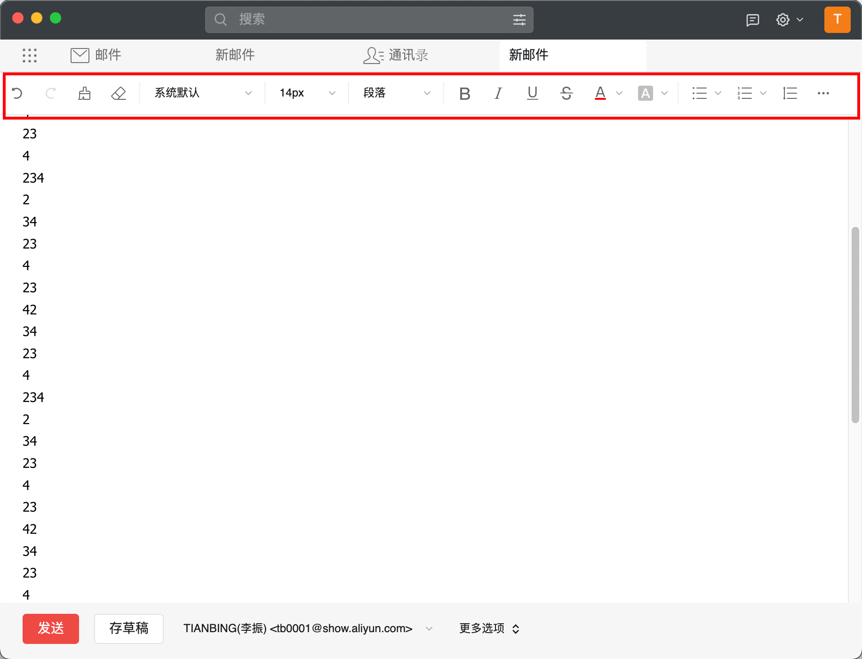The width and height of the screenshot is (862, 659).
Task: Open the feedback chat icon in title bar
Action: [753, 19]
